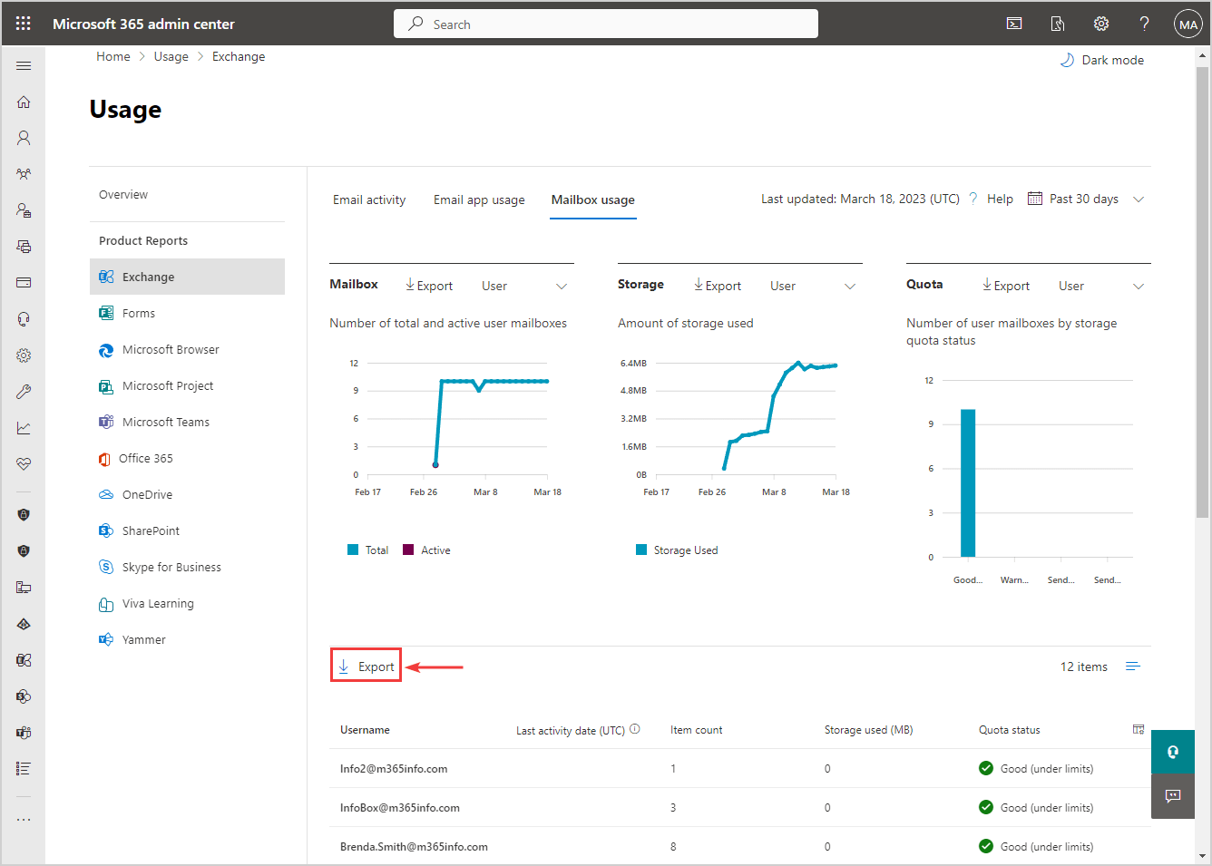Image resolution: width=1212 pixels, height=866 pixels.
Task: Select the Home icon in the left rail
Action: tap(24, 102)
